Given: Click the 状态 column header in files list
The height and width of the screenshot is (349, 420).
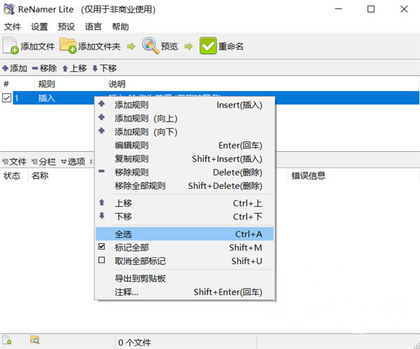Looking at the screenshot, I should pyautogui.click(x=14, y=176).
